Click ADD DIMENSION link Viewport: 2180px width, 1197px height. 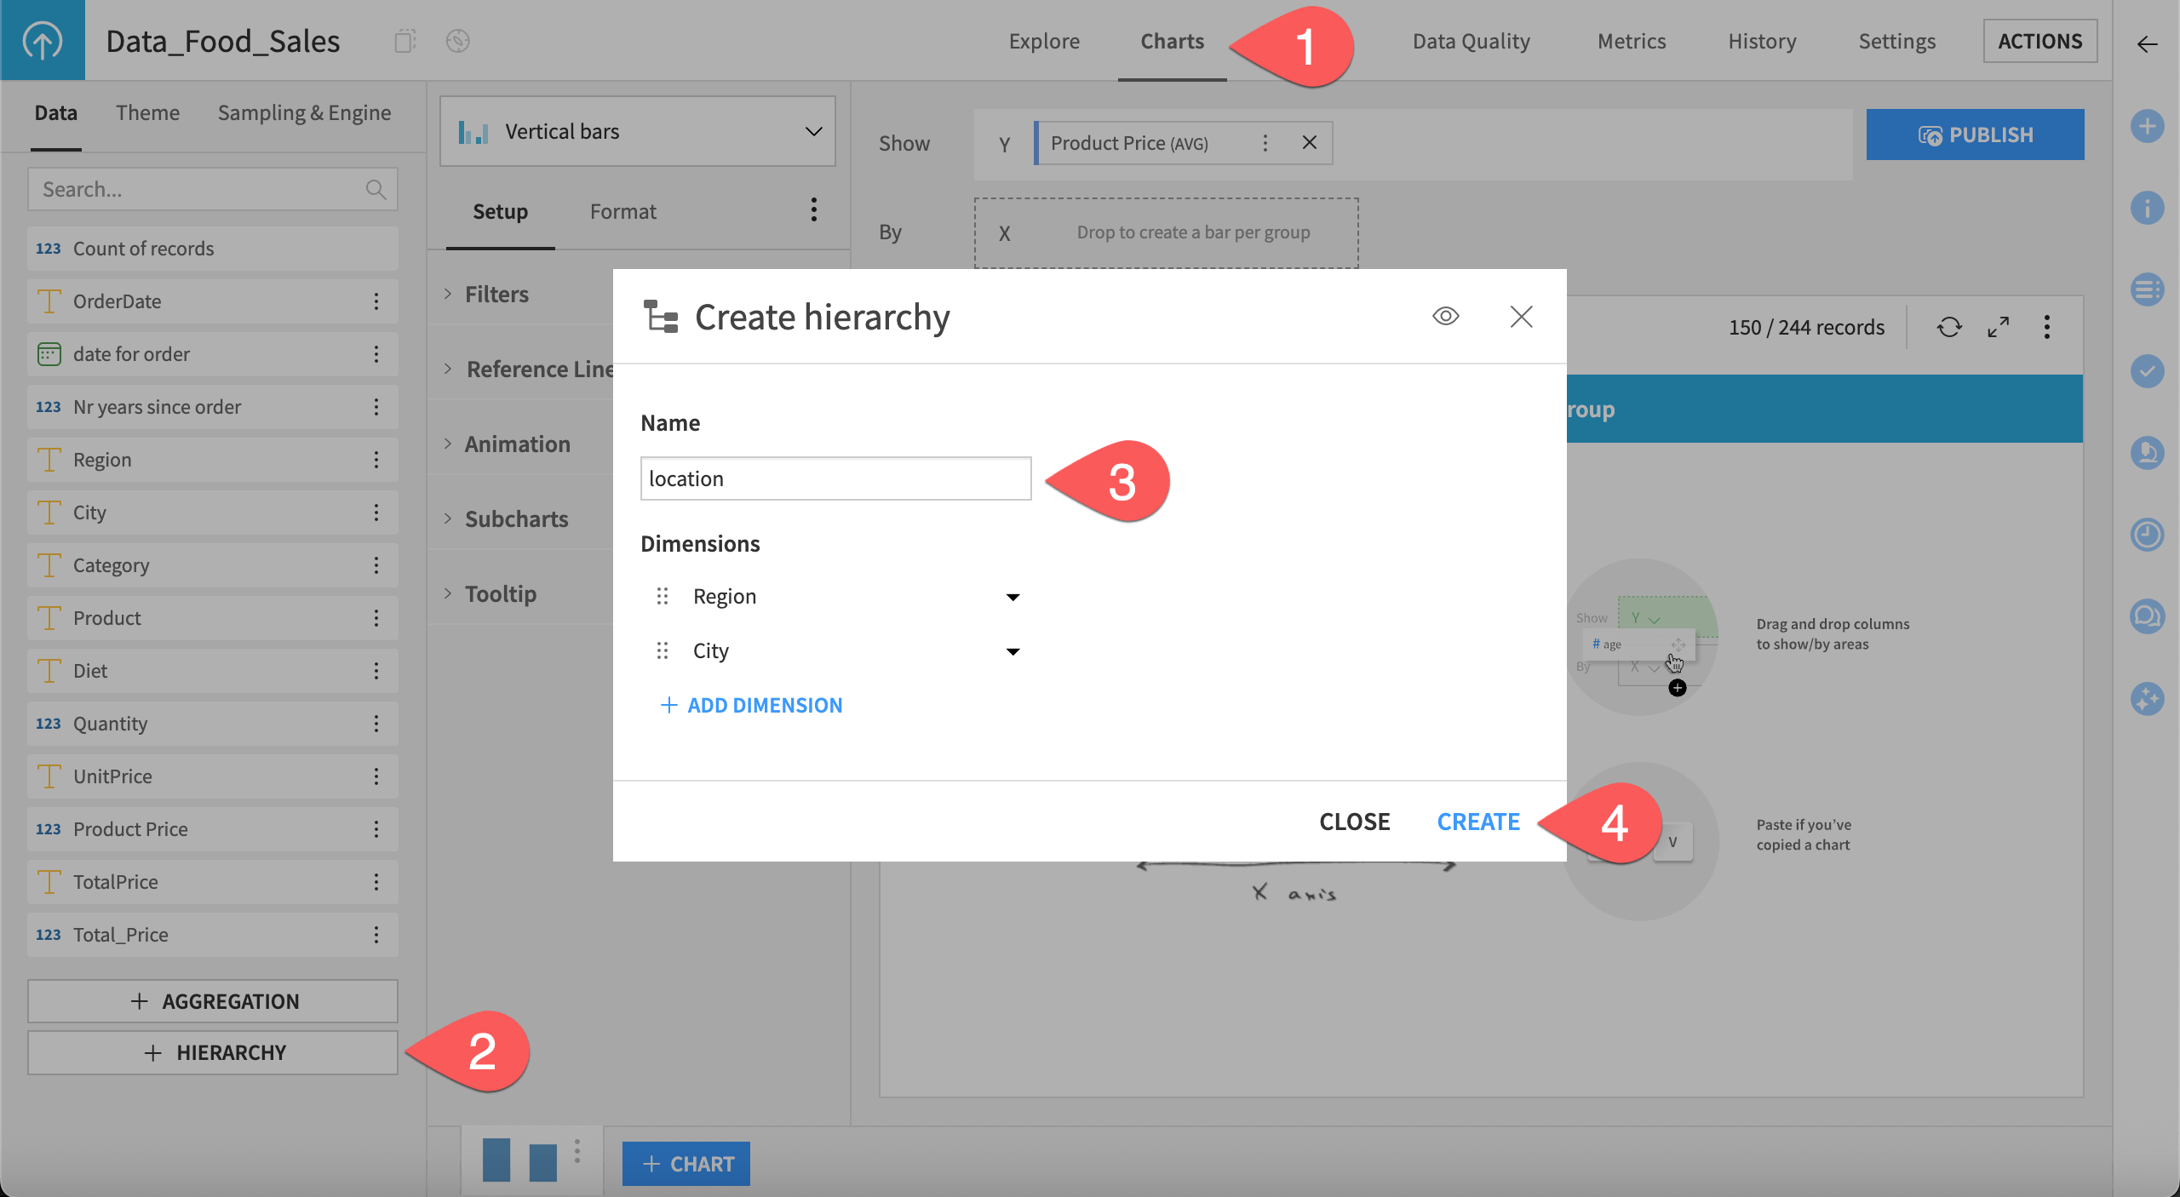pyautogui.click(x=751, y=705)
